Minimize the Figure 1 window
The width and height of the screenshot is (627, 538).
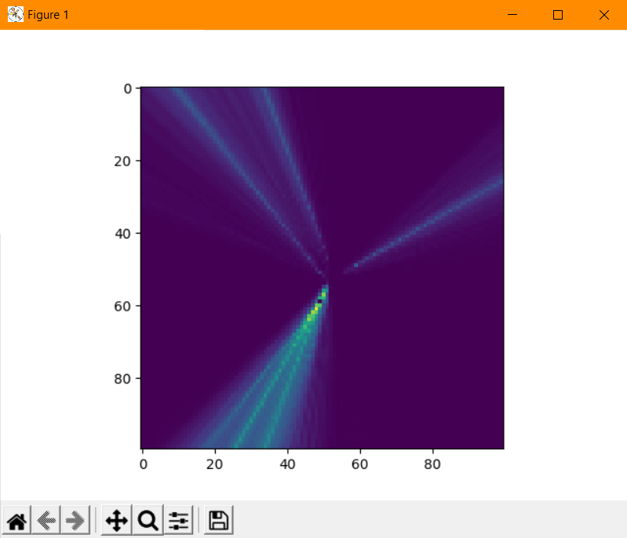(512, 15)
